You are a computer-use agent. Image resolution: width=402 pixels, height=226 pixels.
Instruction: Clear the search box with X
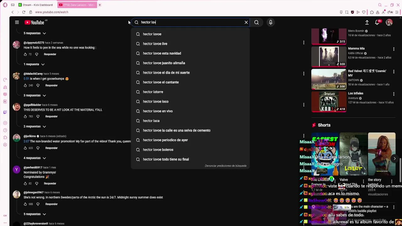(x=246, y=22)
